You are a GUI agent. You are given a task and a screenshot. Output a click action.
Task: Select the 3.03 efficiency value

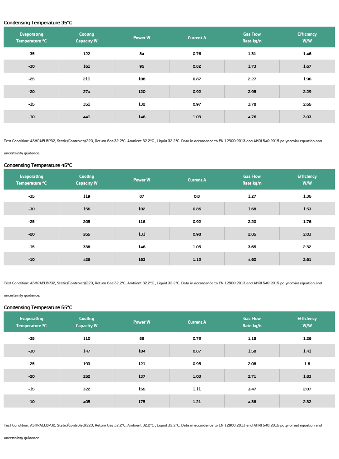[x=307, y=117]
